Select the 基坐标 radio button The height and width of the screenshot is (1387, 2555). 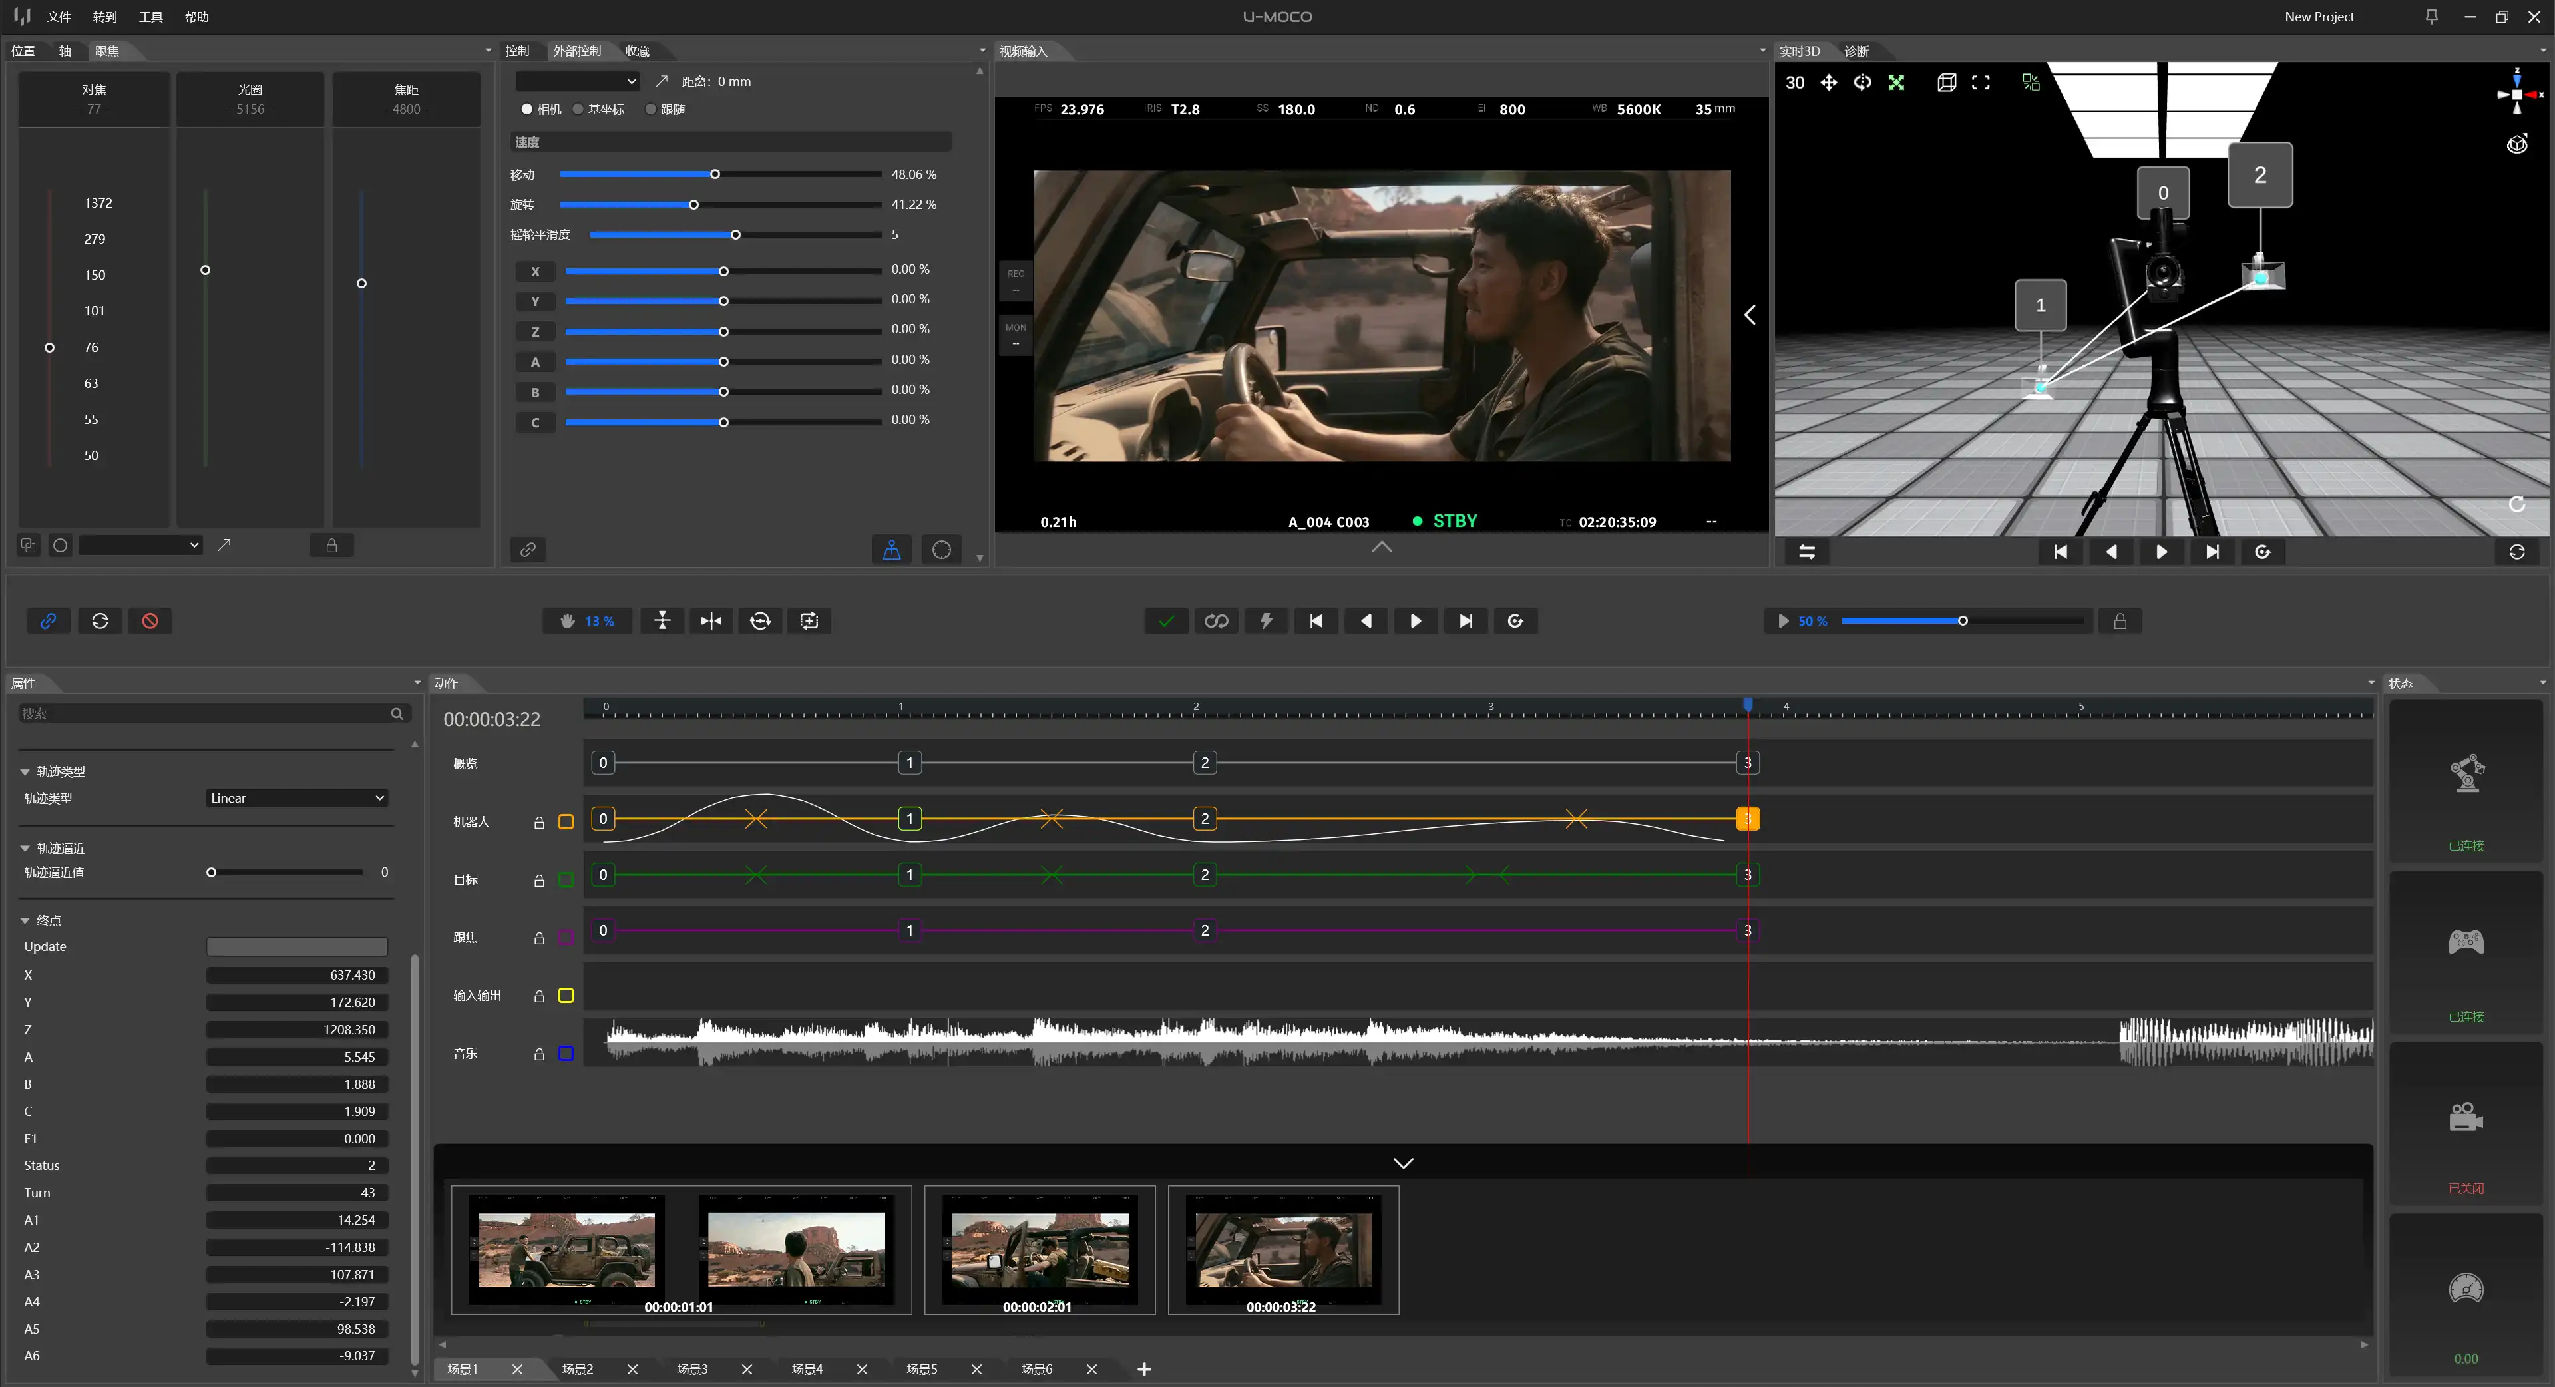[x=578, y=109]
